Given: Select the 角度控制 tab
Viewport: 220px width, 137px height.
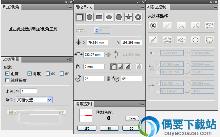Looking at the screenshot, I should click(x=84, y=104).
